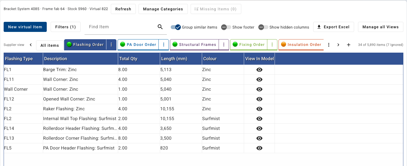Click the View In Model column header

[x=259, y=59]
